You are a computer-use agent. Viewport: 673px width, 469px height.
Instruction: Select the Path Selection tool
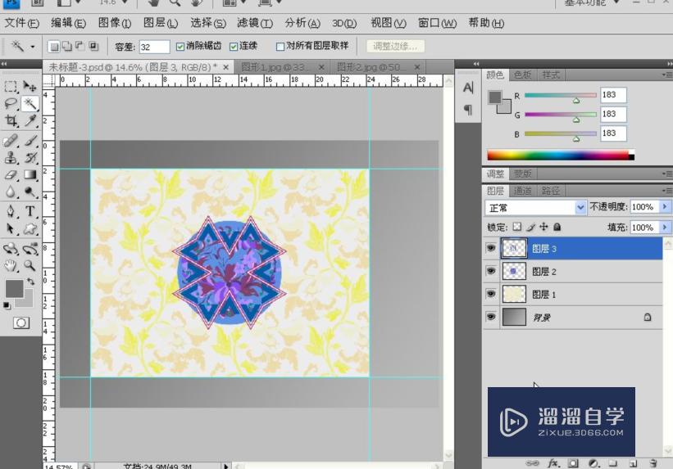coord(11,228)
